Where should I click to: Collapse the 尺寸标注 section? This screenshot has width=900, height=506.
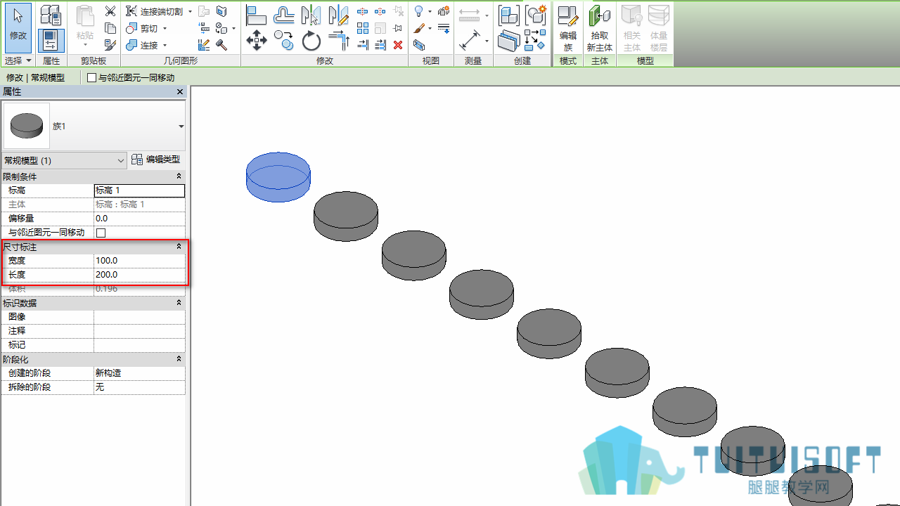click(179, 247)
